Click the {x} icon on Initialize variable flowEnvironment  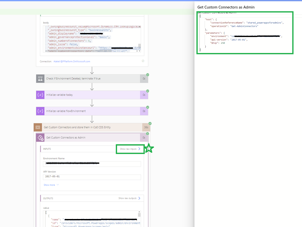40,111
